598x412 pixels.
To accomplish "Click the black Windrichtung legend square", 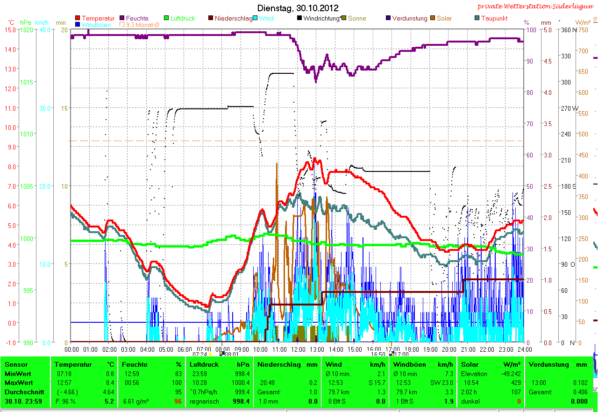I will [299, 19].
